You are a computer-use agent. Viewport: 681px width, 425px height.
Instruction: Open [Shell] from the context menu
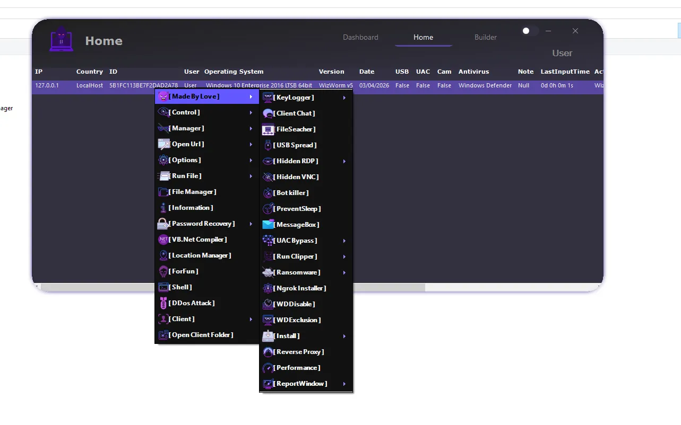click(180, 287)
